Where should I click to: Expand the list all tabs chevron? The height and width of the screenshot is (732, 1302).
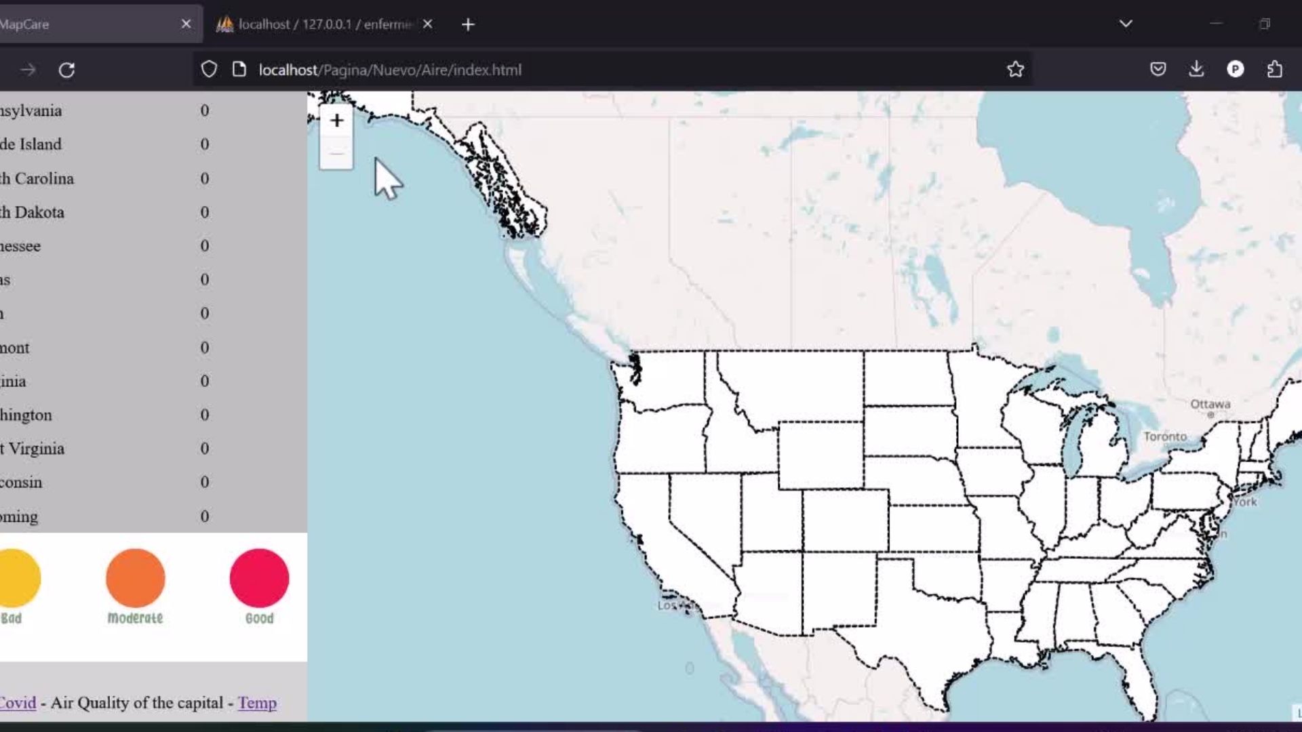click(x=1126, y=24)
